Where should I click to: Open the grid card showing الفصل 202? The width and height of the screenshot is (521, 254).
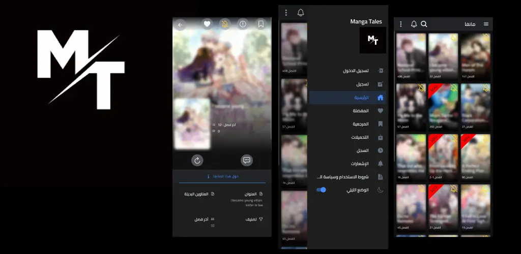click(x=443, y=107)
